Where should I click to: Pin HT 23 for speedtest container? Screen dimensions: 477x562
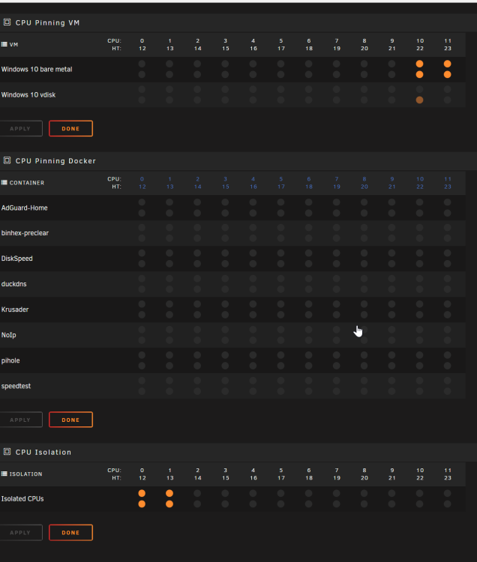coord(447,391)
